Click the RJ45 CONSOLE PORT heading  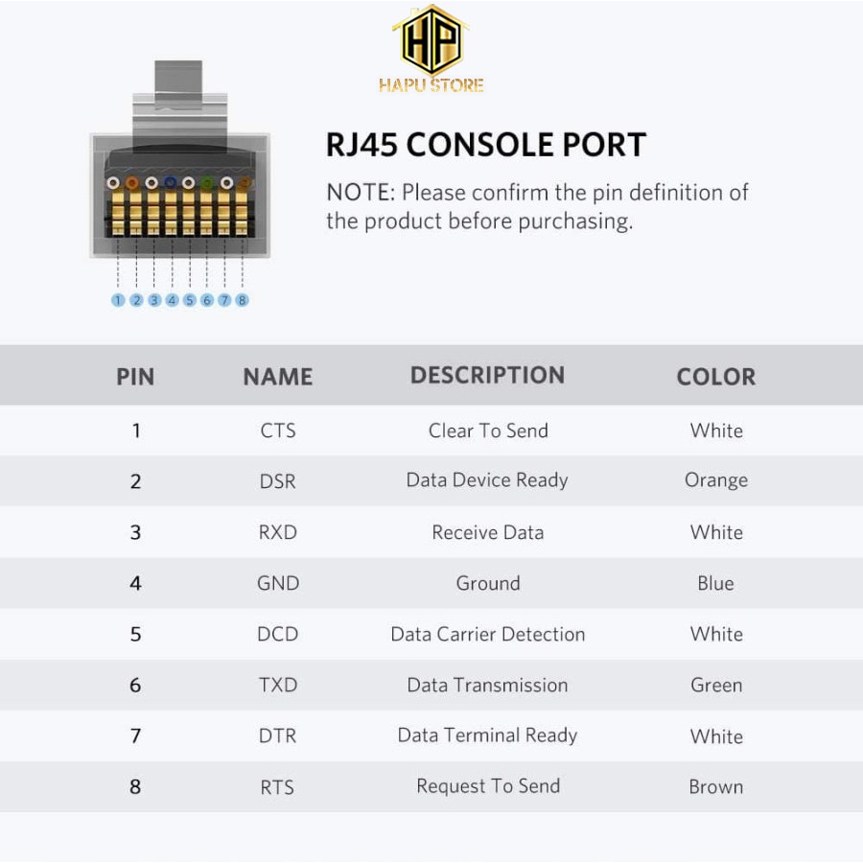[486, 145]
